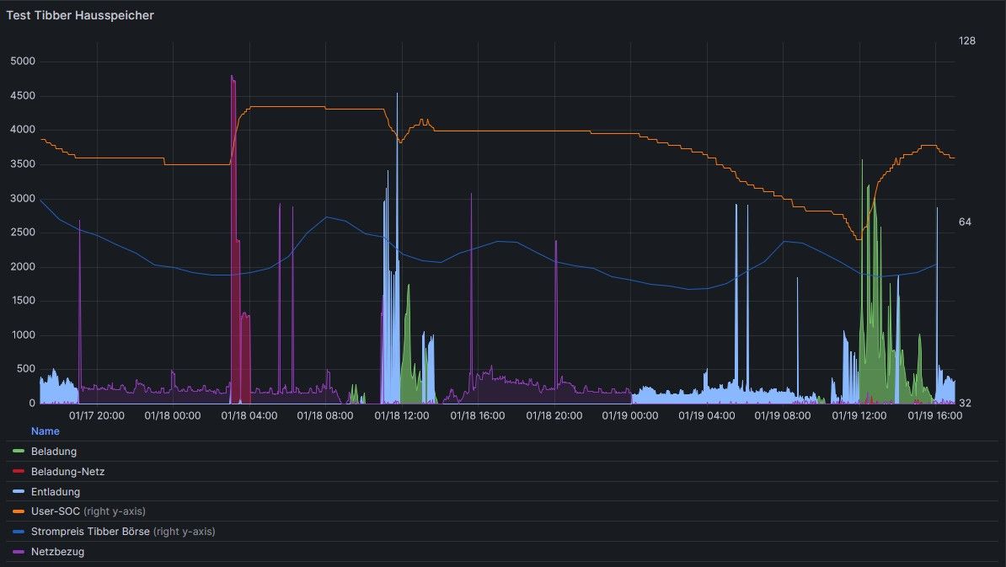This screenshot has width=1006, height=567.
Task: Click the 4000 left axis label
Action: [x=23, y=130]
